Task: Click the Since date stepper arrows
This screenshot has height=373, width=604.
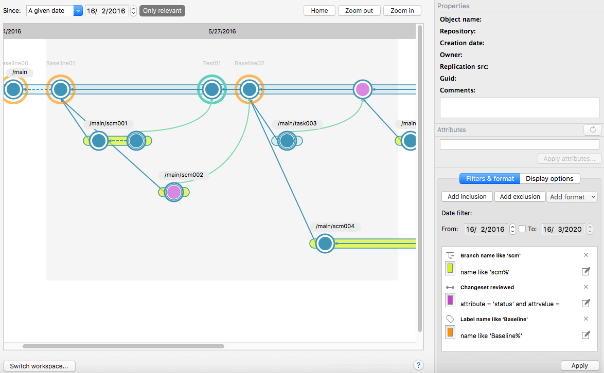Action: (133, 11)
